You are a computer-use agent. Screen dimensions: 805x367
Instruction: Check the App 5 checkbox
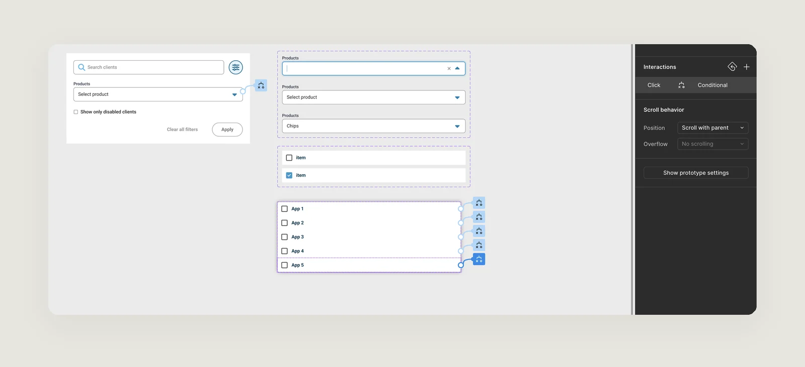pyautogui.click(x=285, y=265)
